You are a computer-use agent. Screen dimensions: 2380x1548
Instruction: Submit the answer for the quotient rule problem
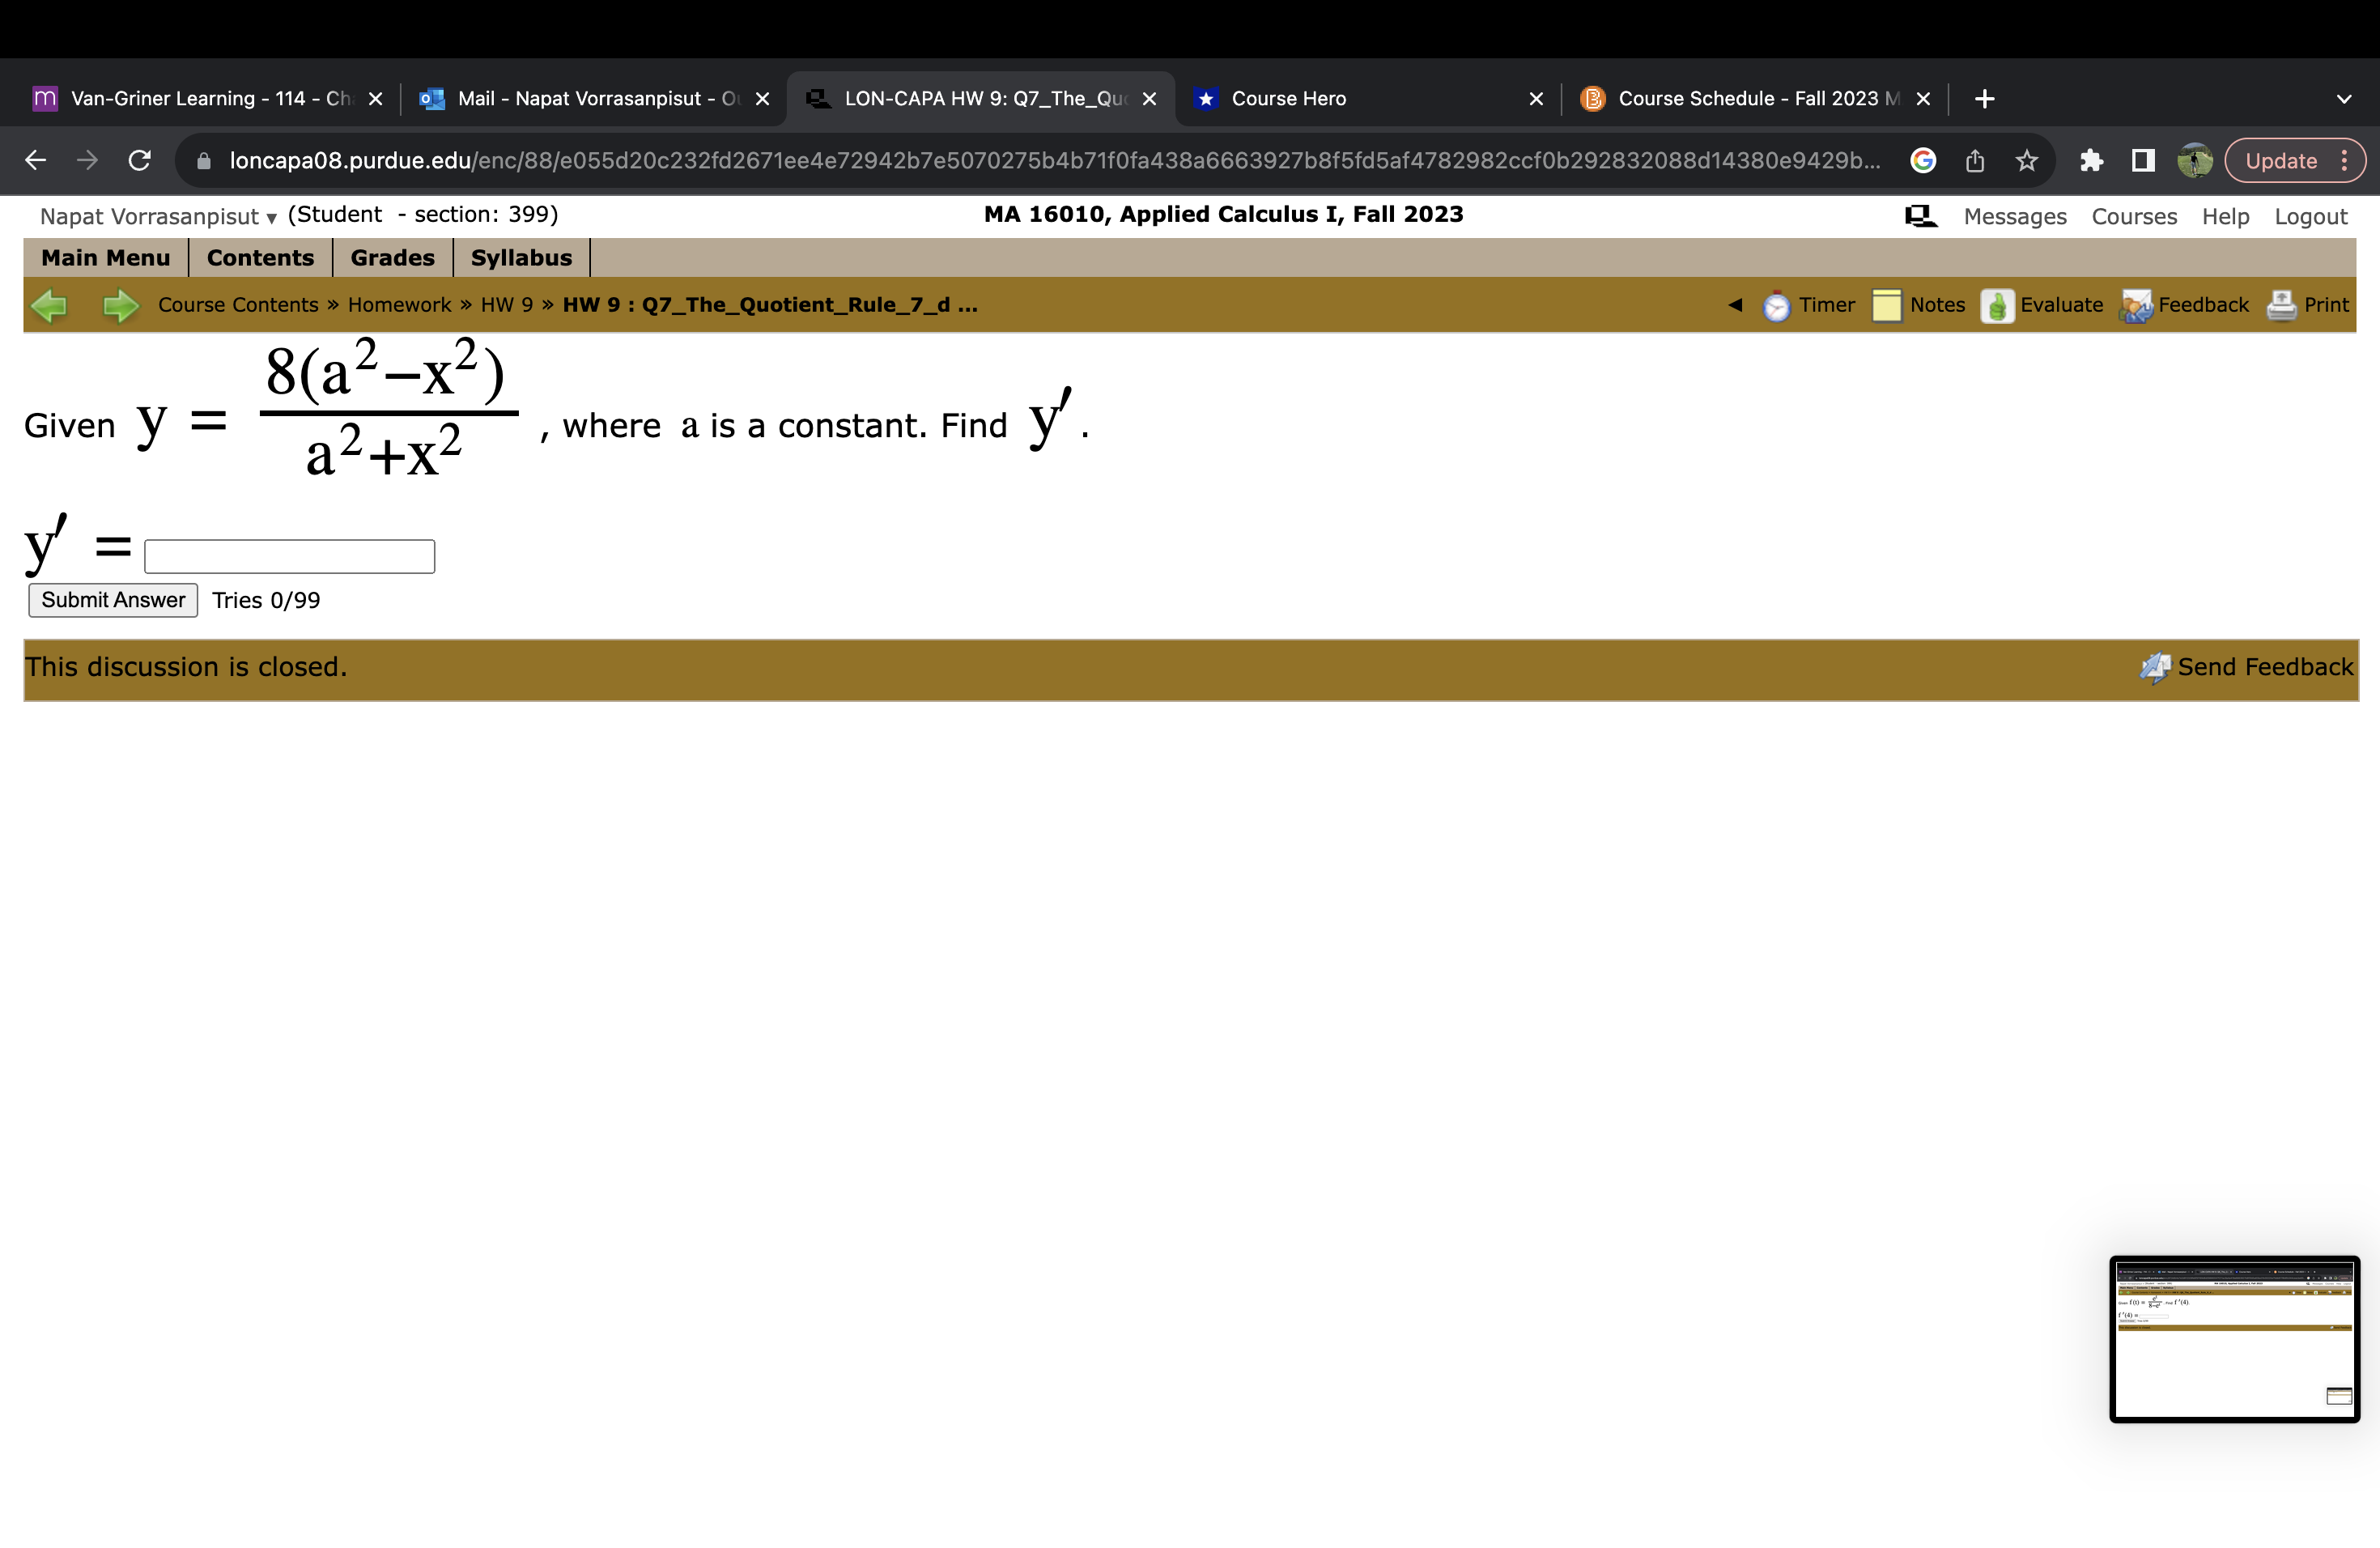(x=112, y=600)
